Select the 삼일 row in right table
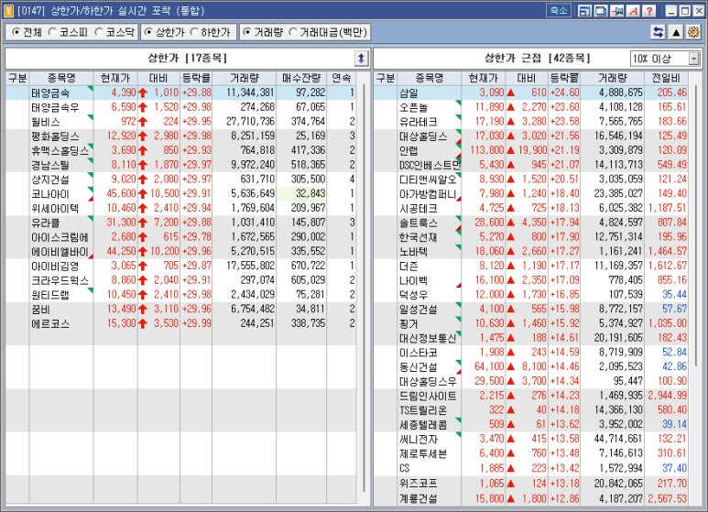Screen dimensions: 708x512 coord(531,93)
